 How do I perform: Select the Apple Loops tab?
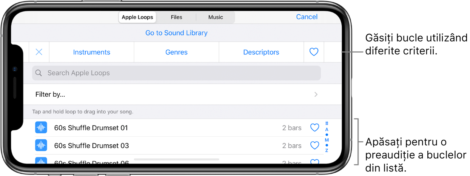[x=137, y=17]
